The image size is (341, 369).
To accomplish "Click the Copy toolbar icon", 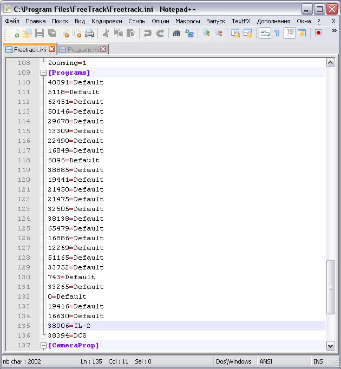I will pyautogui.click(x=119, y=33).
